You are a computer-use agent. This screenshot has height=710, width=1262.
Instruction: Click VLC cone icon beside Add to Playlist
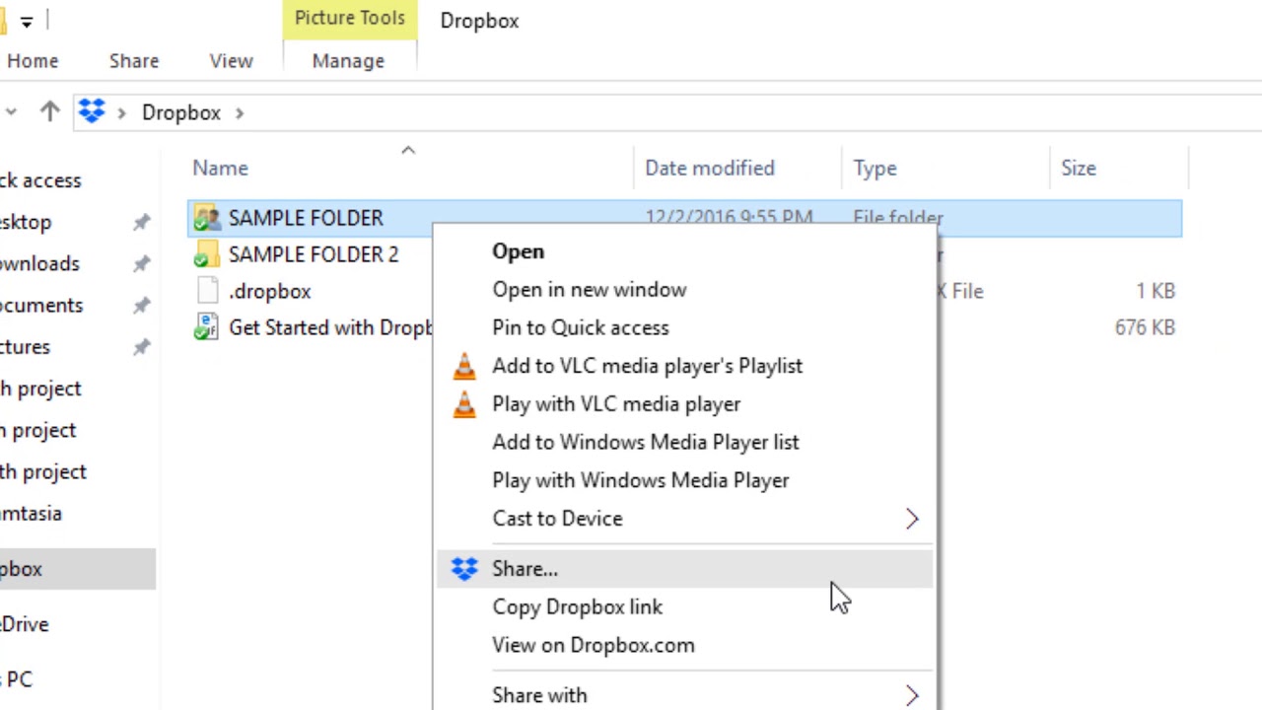[x=463, y=366]
